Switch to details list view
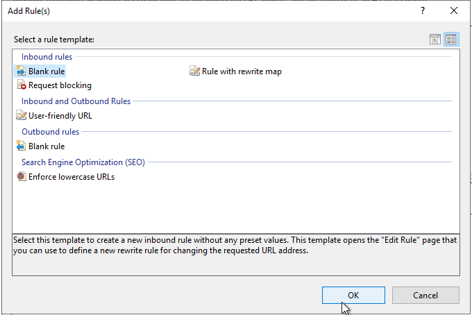The width and height of the screenshot is (472, 315). coord(435,40)
